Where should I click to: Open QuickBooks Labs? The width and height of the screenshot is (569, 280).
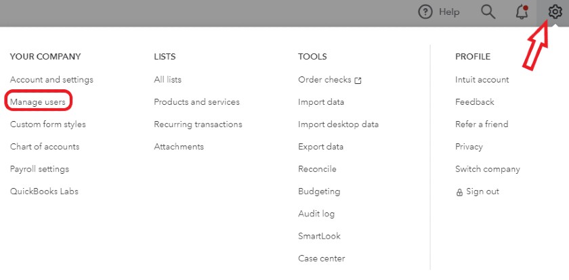coord(44,191)
